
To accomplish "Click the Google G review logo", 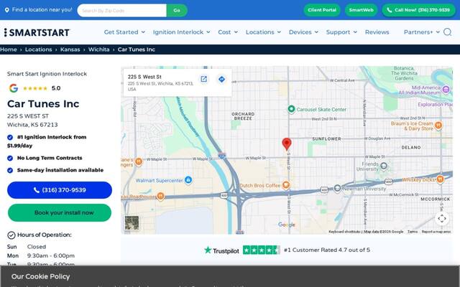I will (14, 88).
